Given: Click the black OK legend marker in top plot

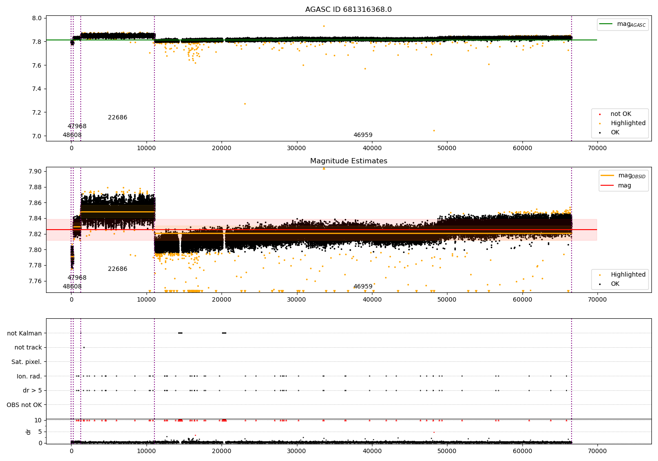Looking at the screenshot, I should (600, 133).
